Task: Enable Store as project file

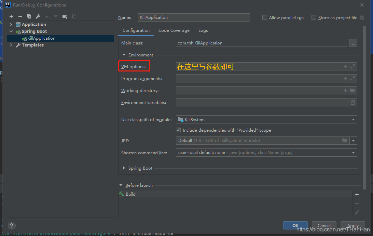Action: tap(314, 18)
